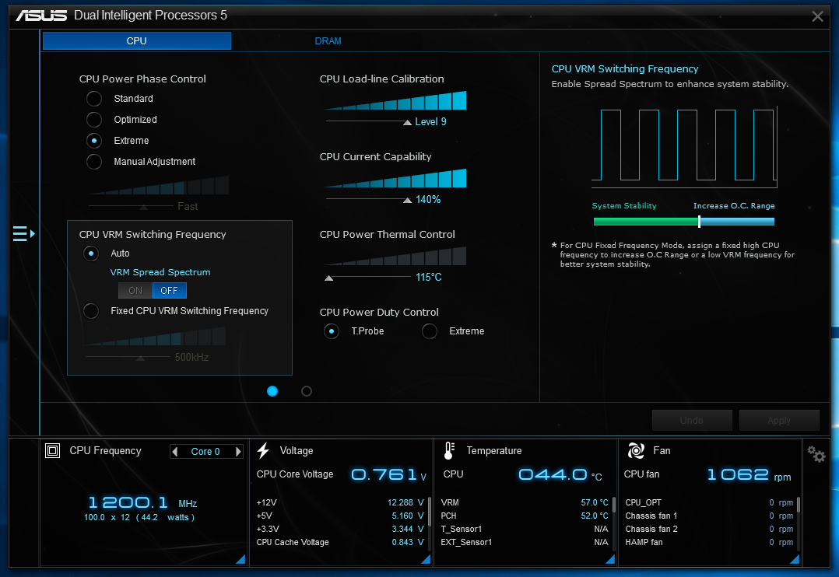
Task: Select previous core with left arrow
Action: [x=174, y=452]
